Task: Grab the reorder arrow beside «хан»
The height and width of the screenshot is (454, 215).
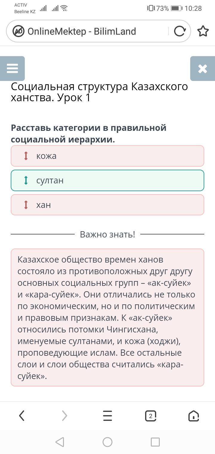Action: click(26, 205)
